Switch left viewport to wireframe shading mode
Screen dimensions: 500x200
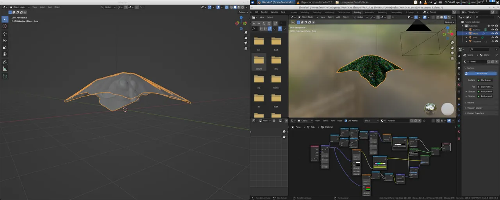point(231,7)
